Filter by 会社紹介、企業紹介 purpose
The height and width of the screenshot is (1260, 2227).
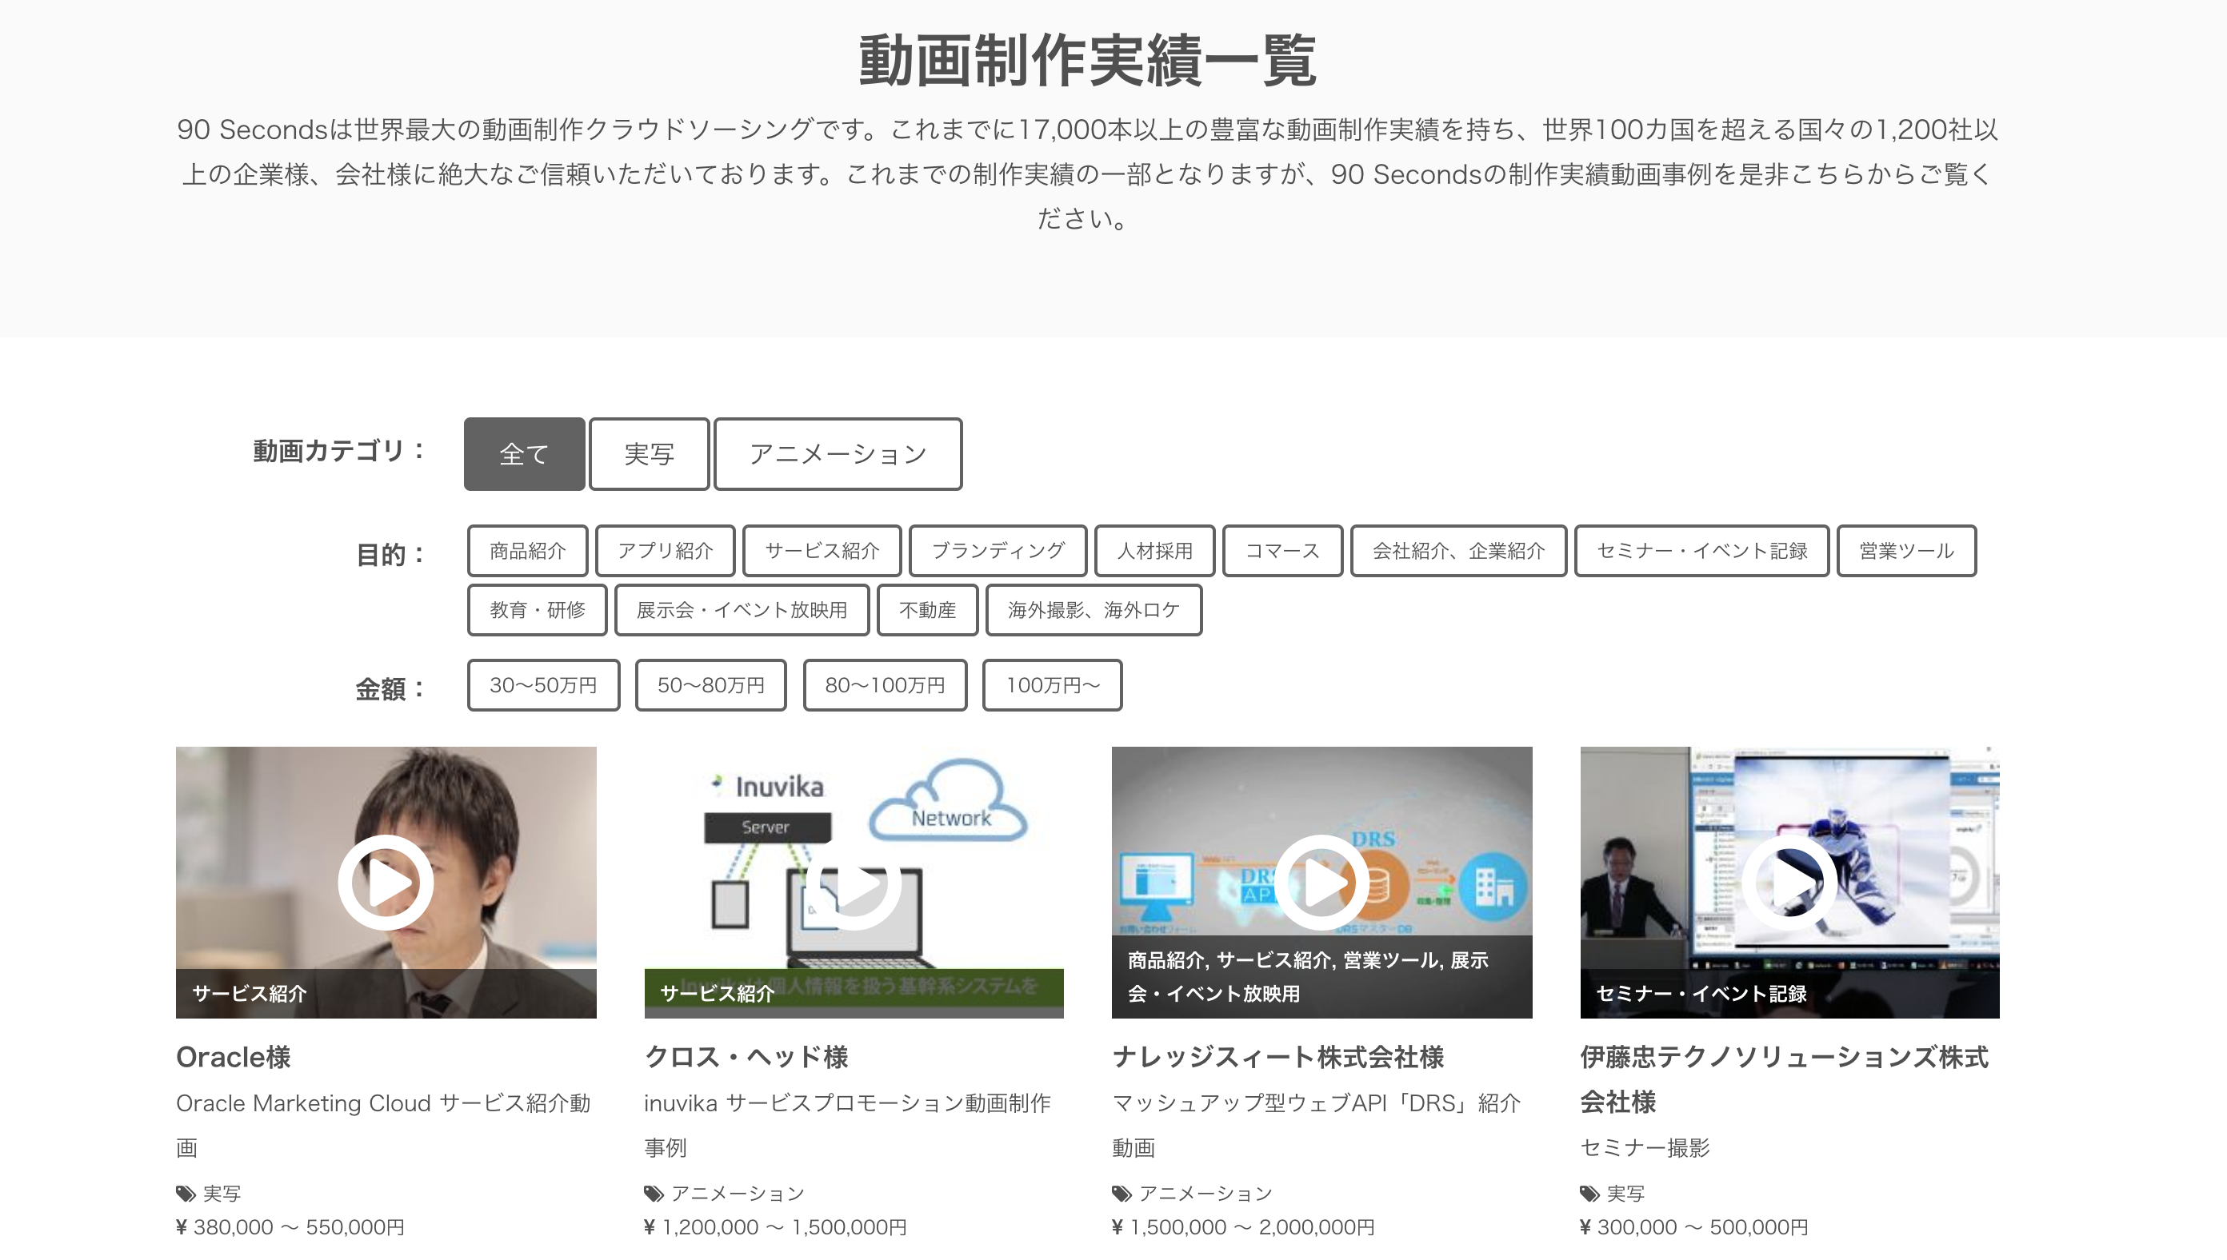[1458, 550]
